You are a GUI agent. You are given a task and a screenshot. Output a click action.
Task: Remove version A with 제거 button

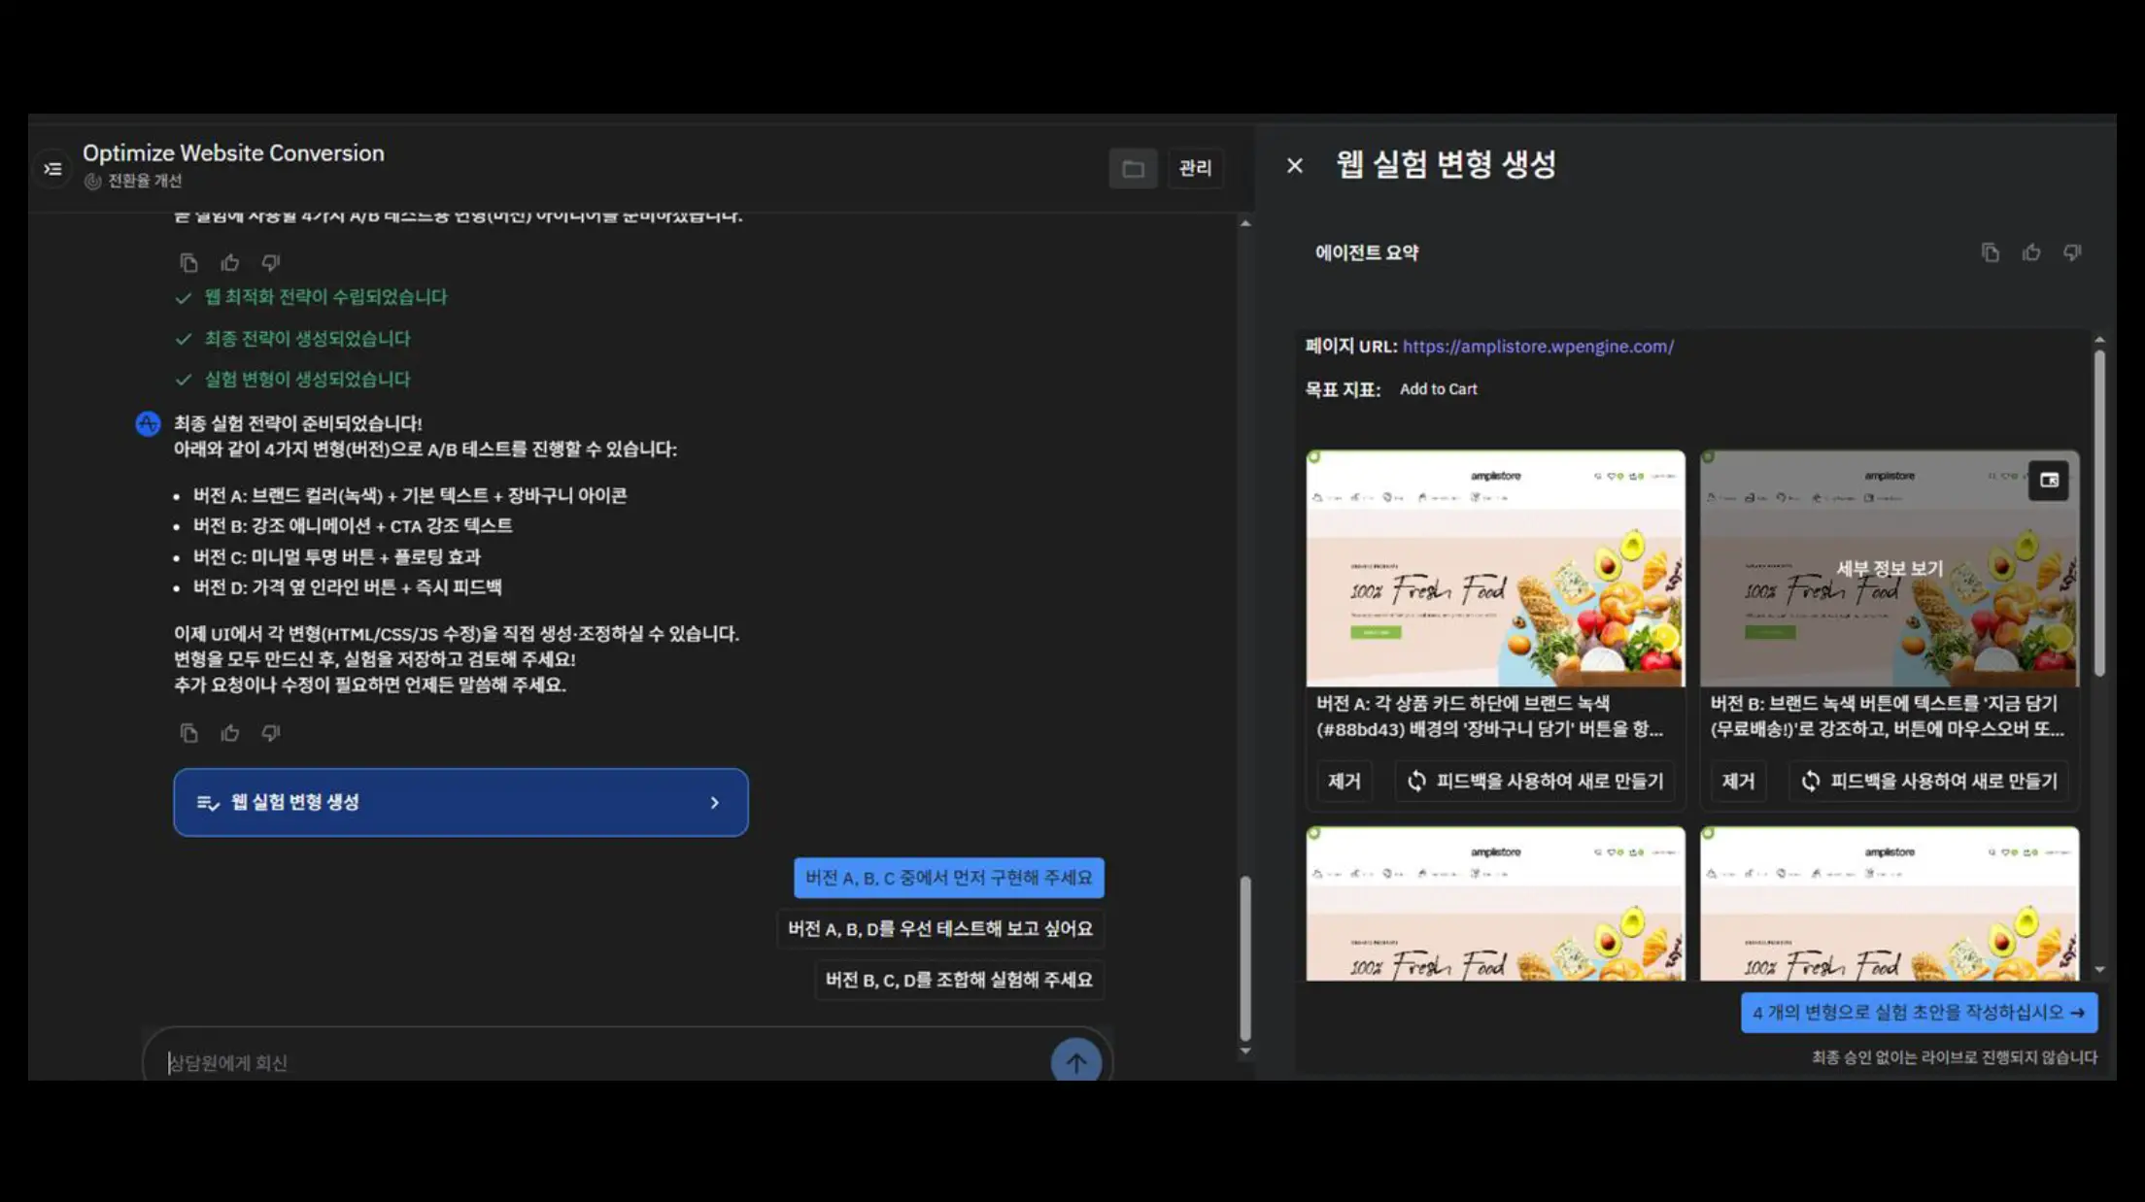pyautogui.click(x=1345, y=782)
